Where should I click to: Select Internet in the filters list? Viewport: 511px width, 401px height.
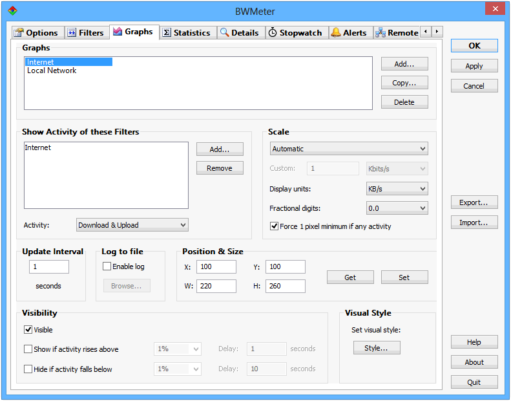38,147
